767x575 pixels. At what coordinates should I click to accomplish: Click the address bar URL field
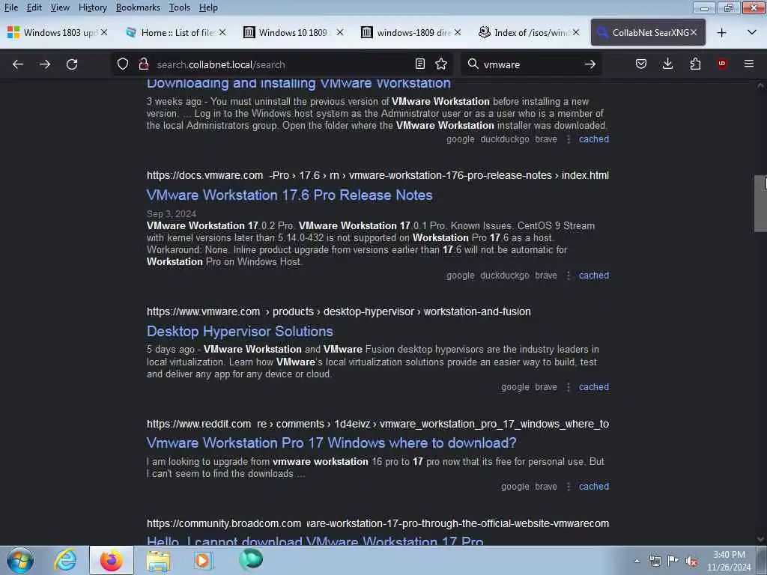tap(282, 64)
